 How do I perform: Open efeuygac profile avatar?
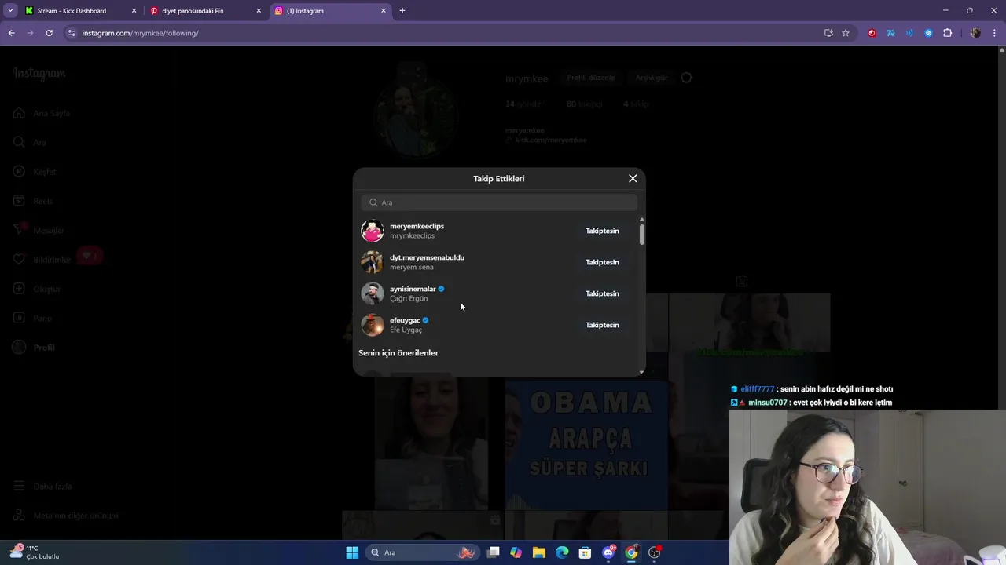click(373, 325)
